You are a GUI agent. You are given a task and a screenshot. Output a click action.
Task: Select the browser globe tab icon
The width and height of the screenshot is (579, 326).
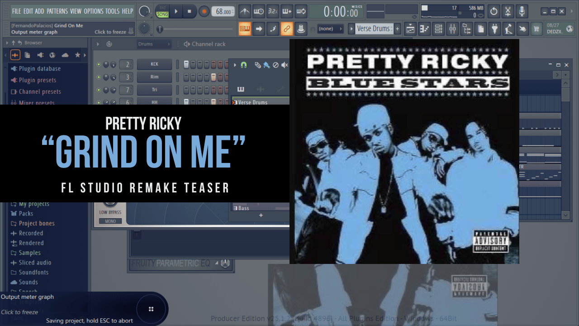tap(52, 55)
